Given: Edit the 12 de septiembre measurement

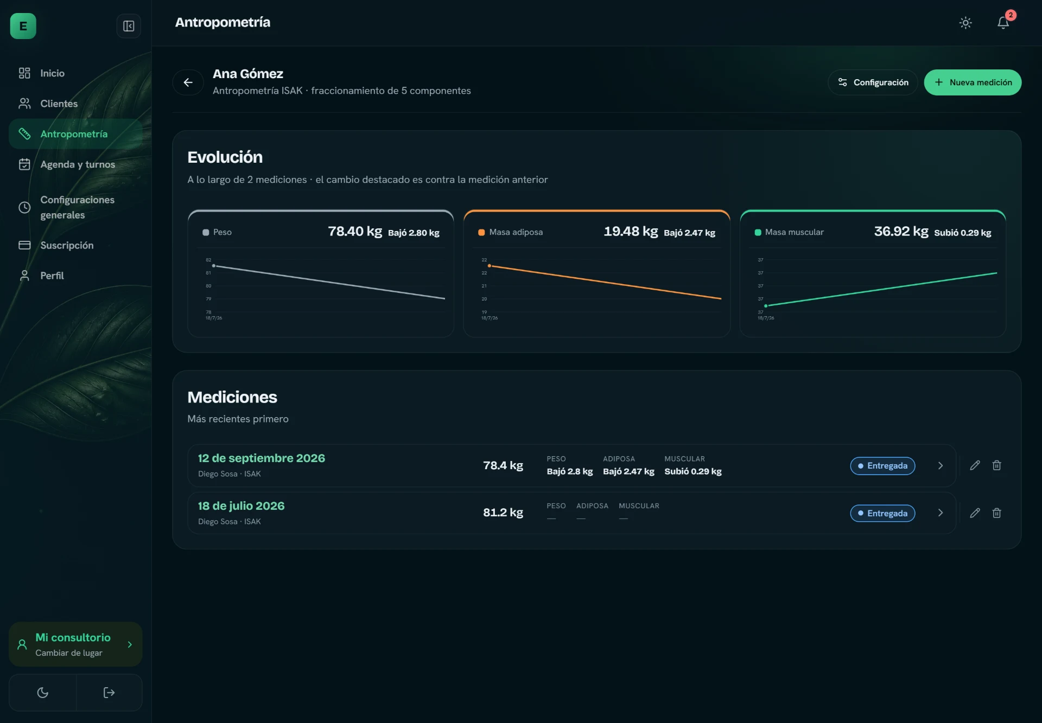Looking at the screenshot, I should (975, 465).
